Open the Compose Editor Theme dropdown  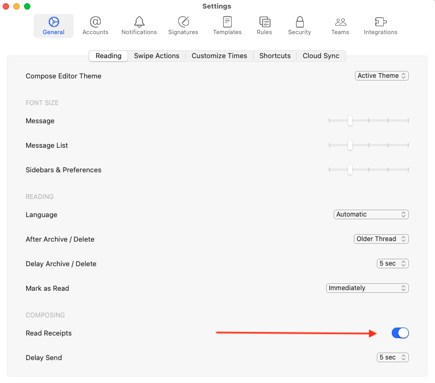(x=382, y=76)
